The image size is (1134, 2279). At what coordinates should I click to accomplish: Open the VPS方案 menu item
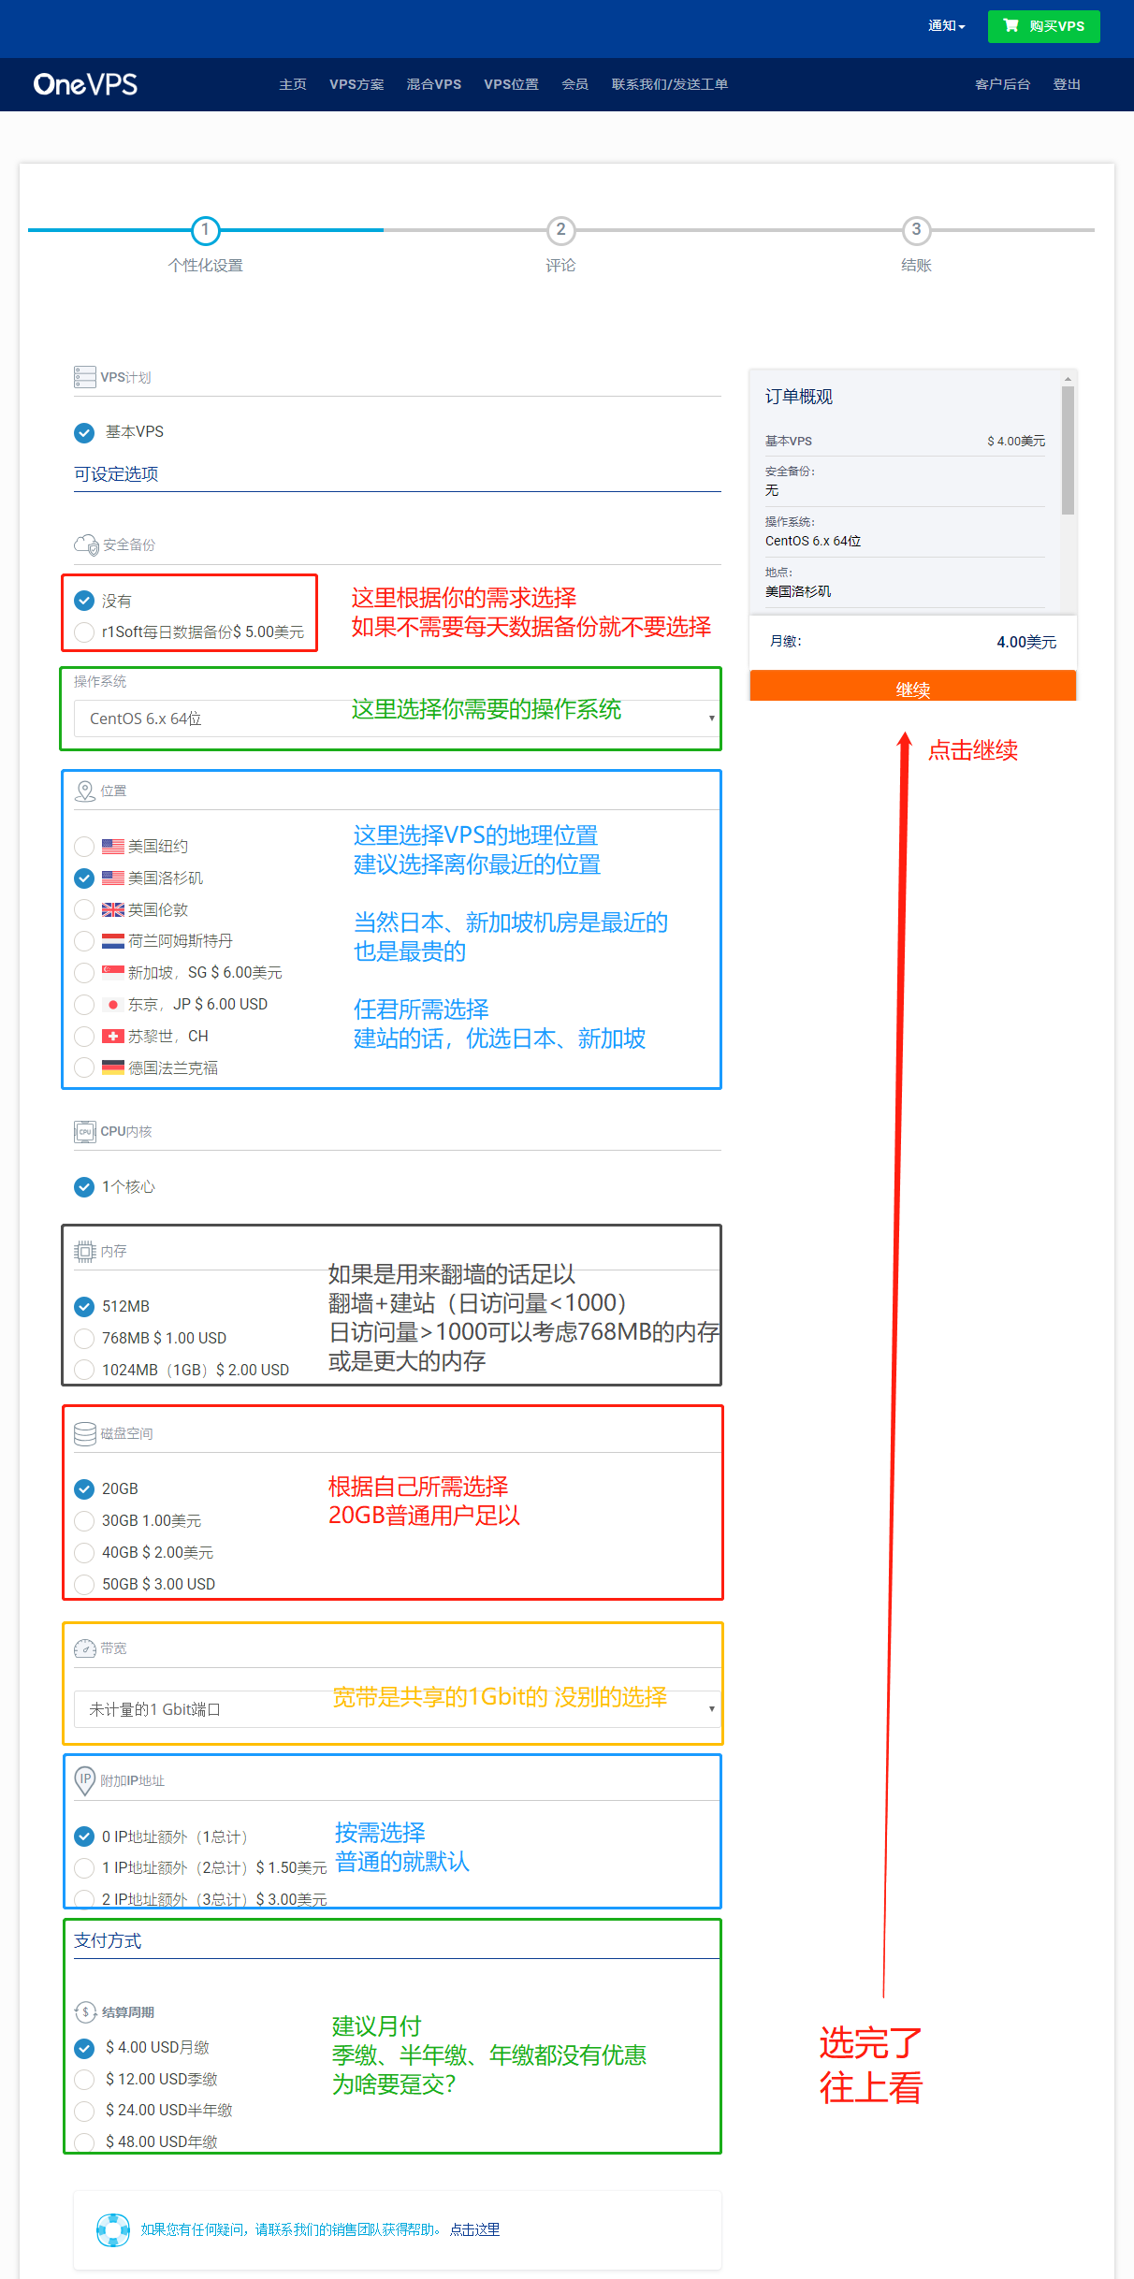(x=356, y=84)
